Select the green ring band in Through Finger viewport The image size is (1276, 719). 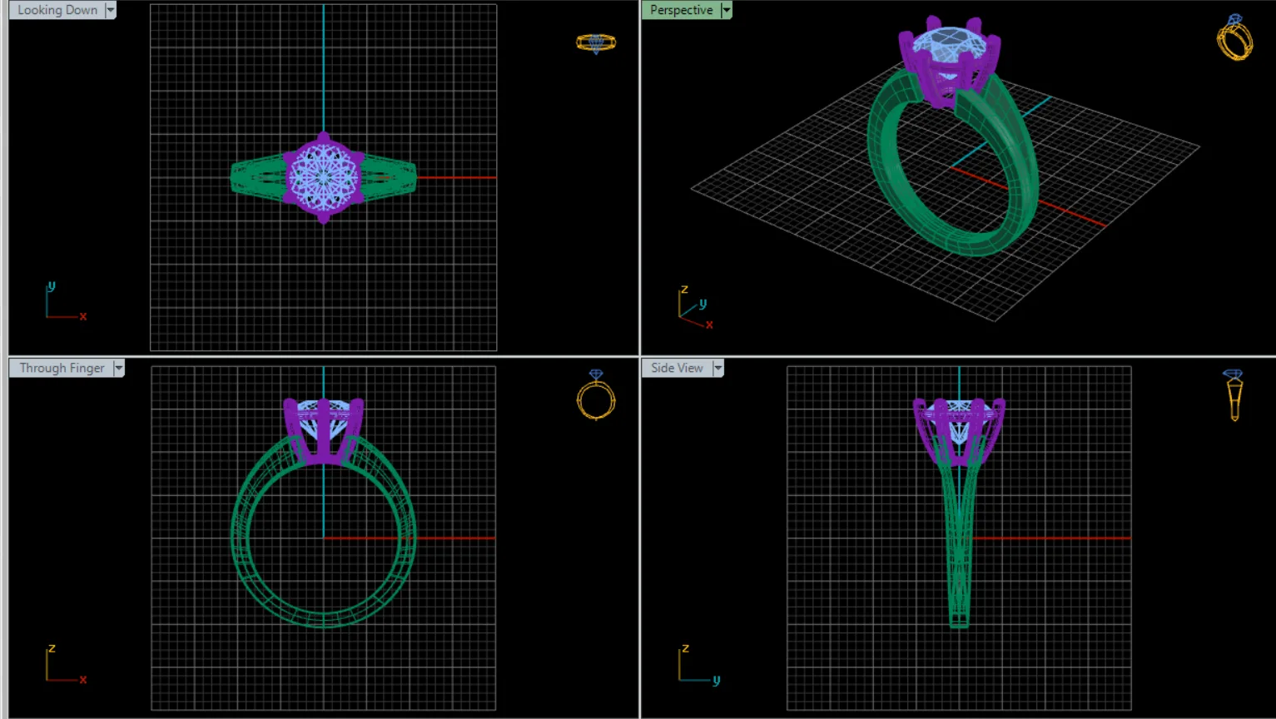click(x=241, y=537)
